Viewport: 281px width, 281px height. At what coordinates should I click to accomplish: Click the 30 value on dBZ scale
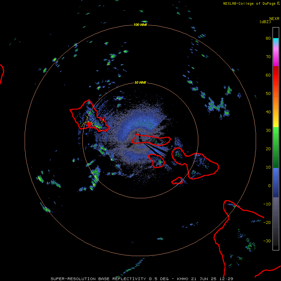[x=268, y=130]
